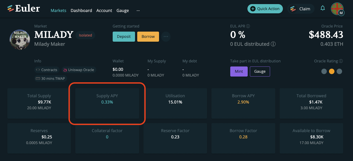The height and width of the screenshot is (161, 353).
Task: Click the Borrow button
Action: [x=148, y=37]
